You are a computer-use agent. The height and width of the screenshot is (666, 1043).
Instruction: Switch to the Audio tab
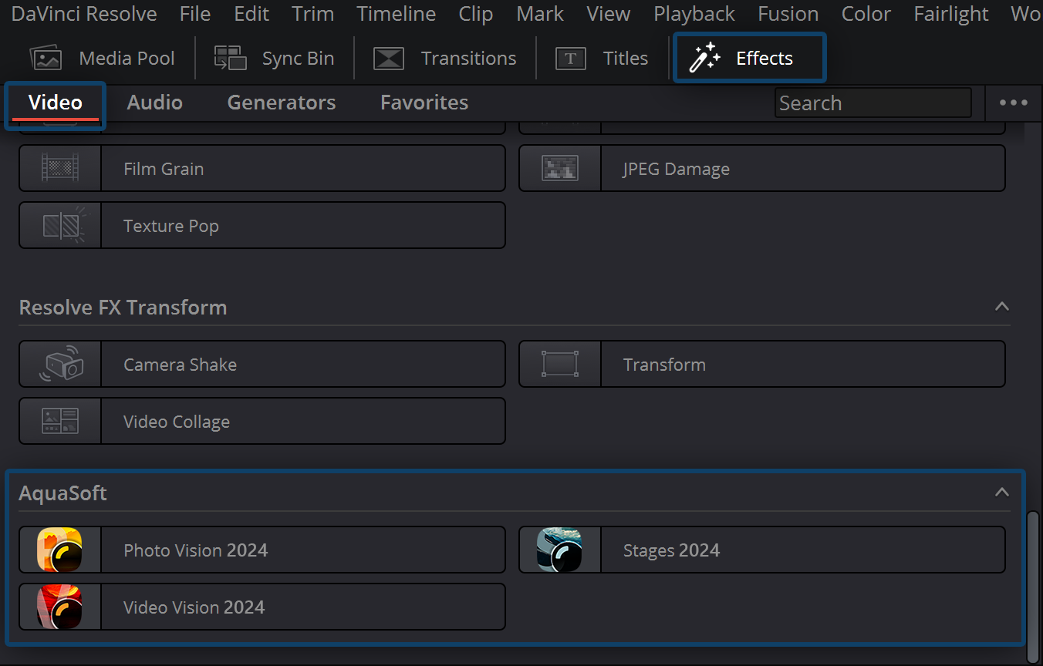tap(154, 102)
